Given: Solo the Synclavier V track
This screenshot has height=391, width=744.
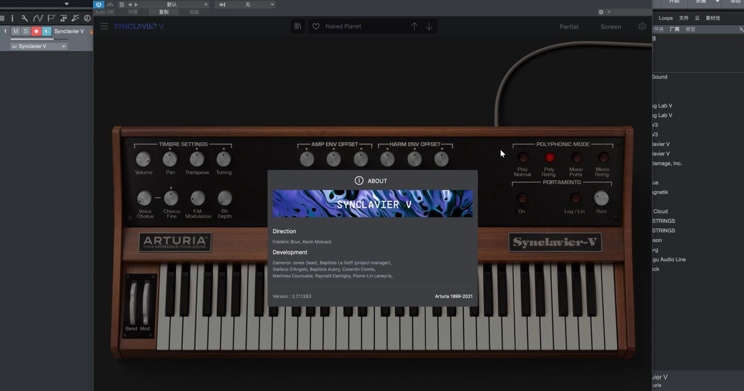Looking at the screenshot, I should tap(26, 31).
